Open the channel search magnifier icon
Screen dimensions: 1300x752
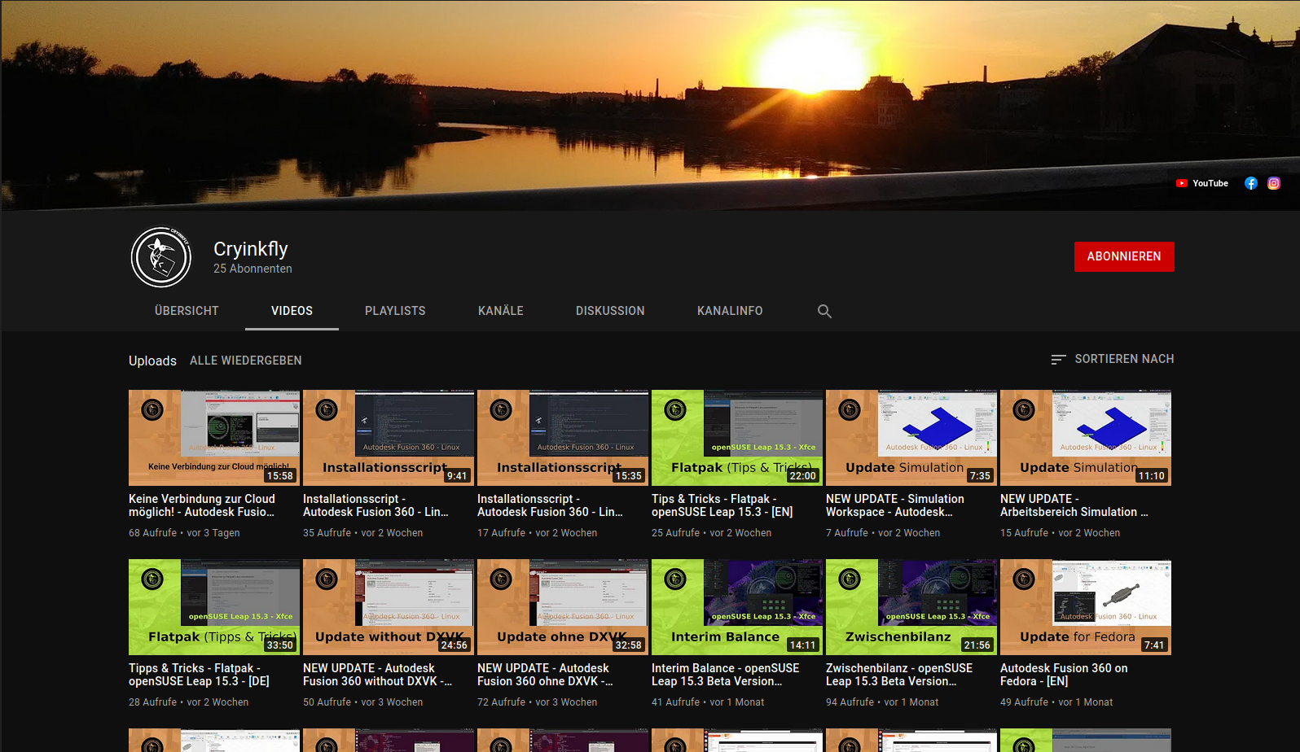(x=824, y=311)
